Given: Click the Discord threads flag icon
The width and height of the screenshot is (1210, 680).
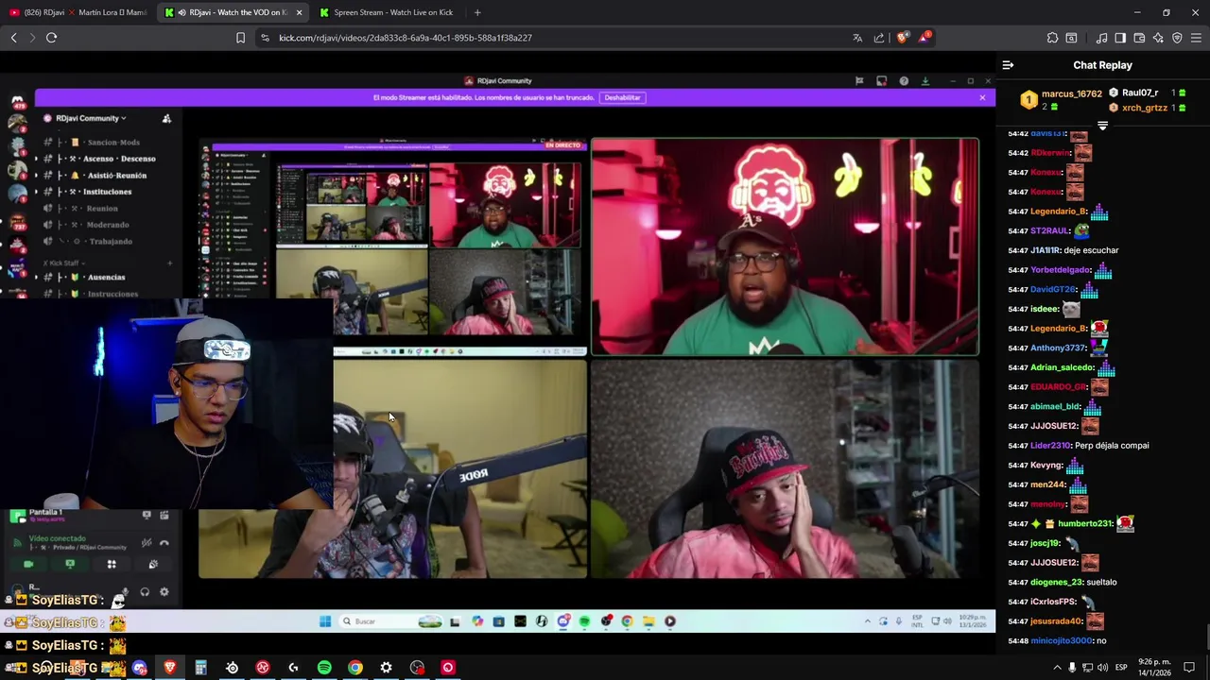Looking at the screenshot, I should coord(859,81).
